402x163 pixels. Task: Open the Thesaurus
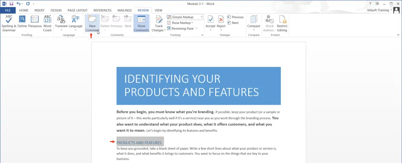pyautogui.click(x=35, y=21)
